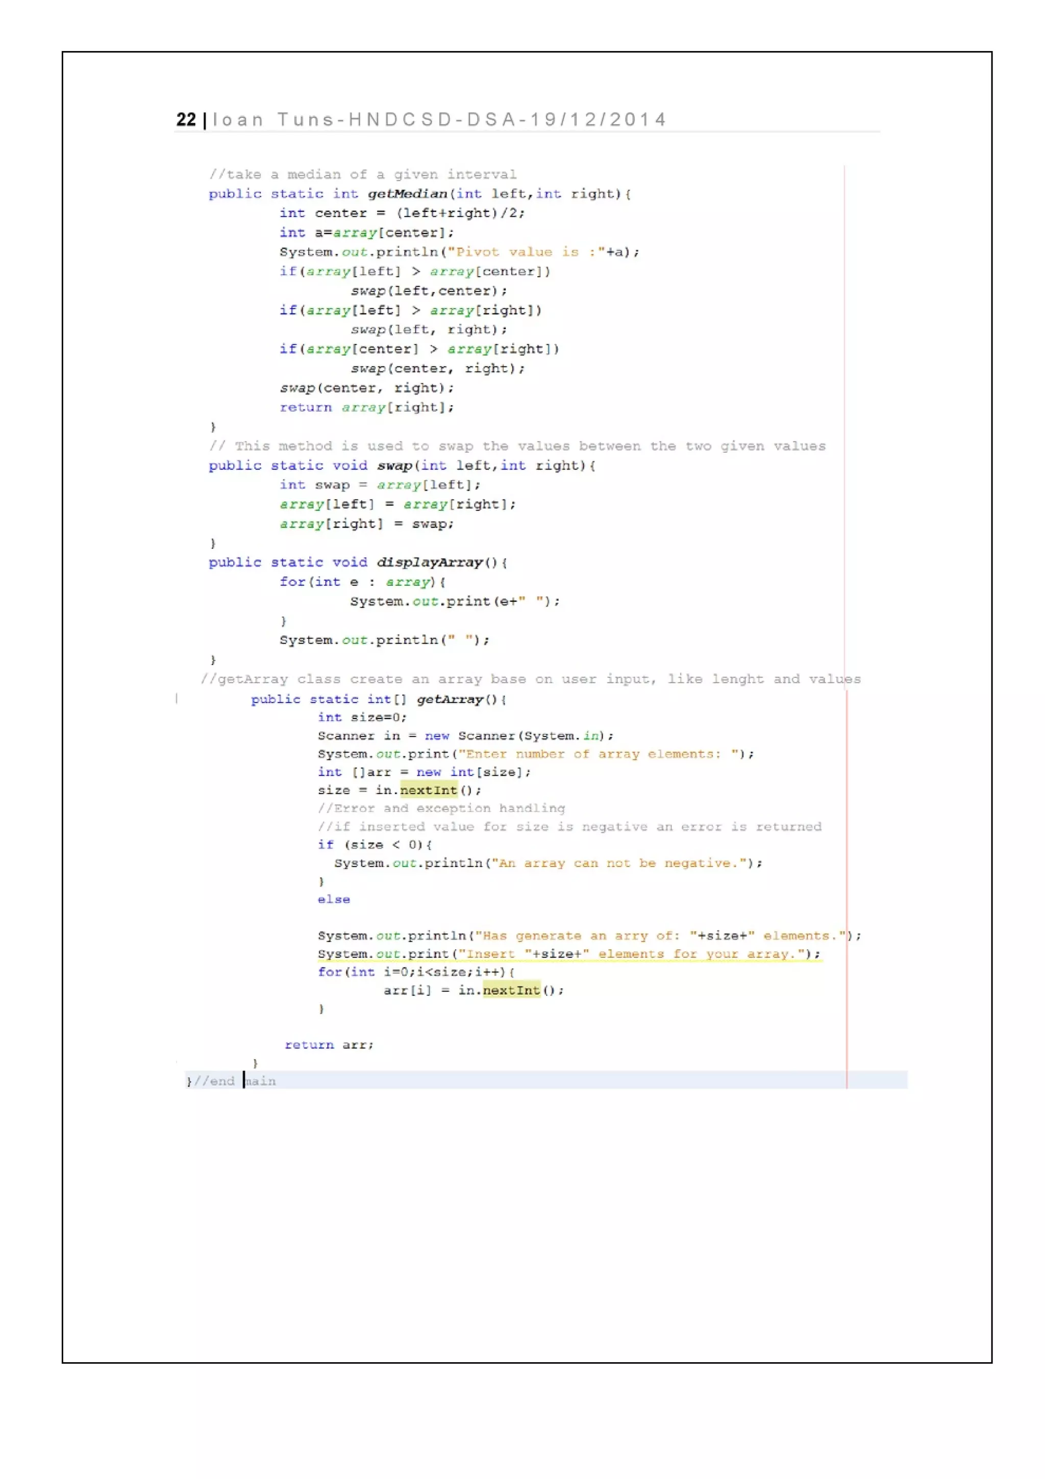The height and width of the screenshot is (1479, 1045).
Task: Click the header text Ioan Tuns-HNDCSD-DSA-19/12/2014
Action: [x=439, y=120]
